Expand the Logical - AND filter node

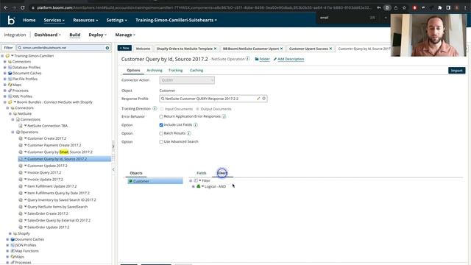[194, 186]
